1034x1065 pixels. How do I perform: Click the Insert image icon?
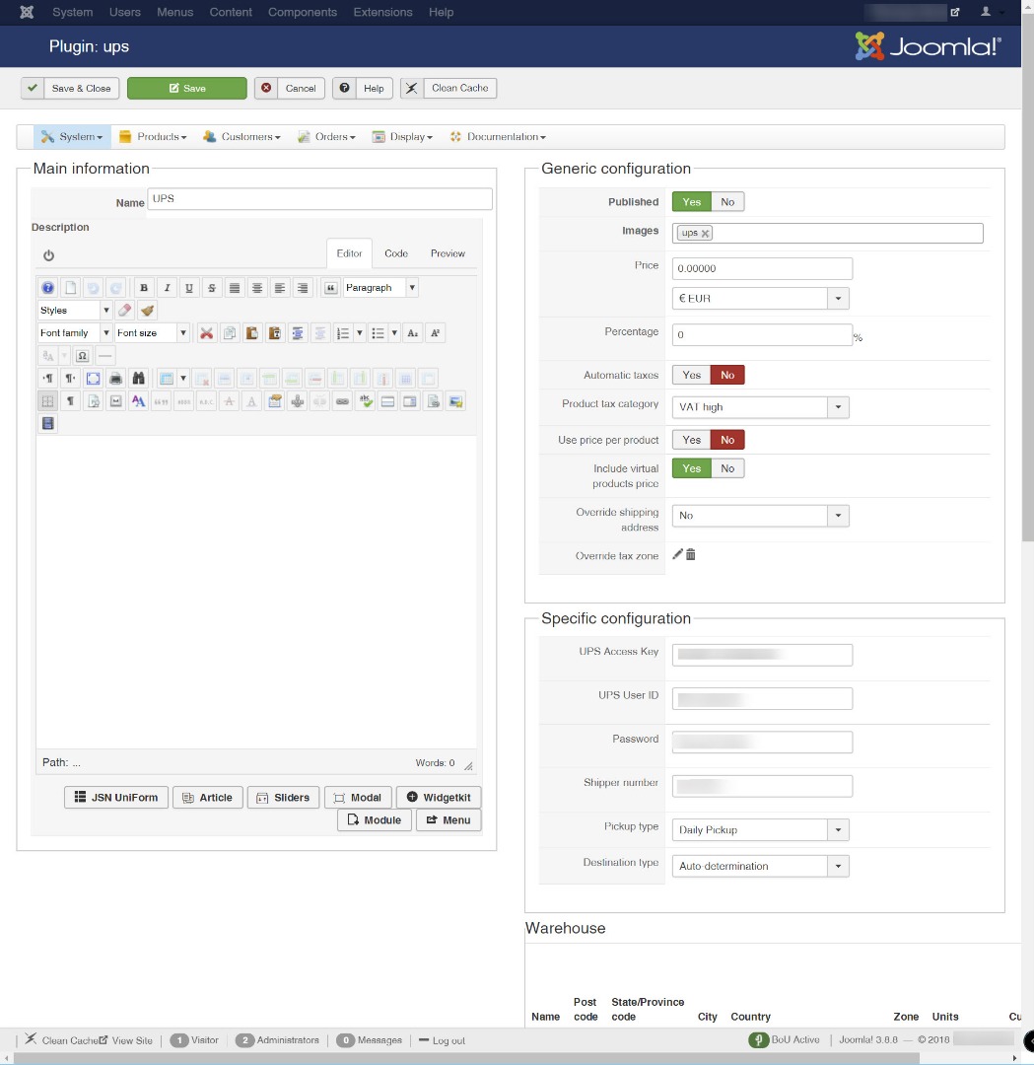coord(455,401)
